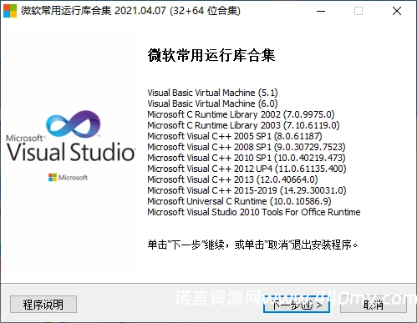Click Microsoft Visual C++ 2010 SP1 line
This screenshot has height=323, width=417.
click(x=247, y=158)
